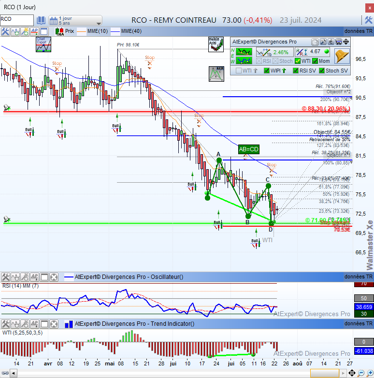Uncheck the WIPI checkbox
Screen dimensions: 374x378
[267, 71]
